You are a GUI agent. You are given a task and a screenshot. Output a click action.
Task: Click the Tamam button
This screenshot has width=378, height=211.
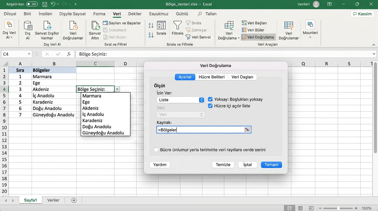(271, 165)
